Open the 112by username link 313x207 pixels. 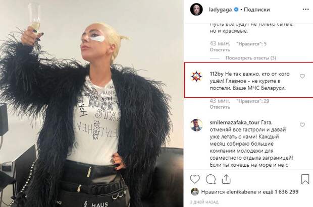[217, 74]
